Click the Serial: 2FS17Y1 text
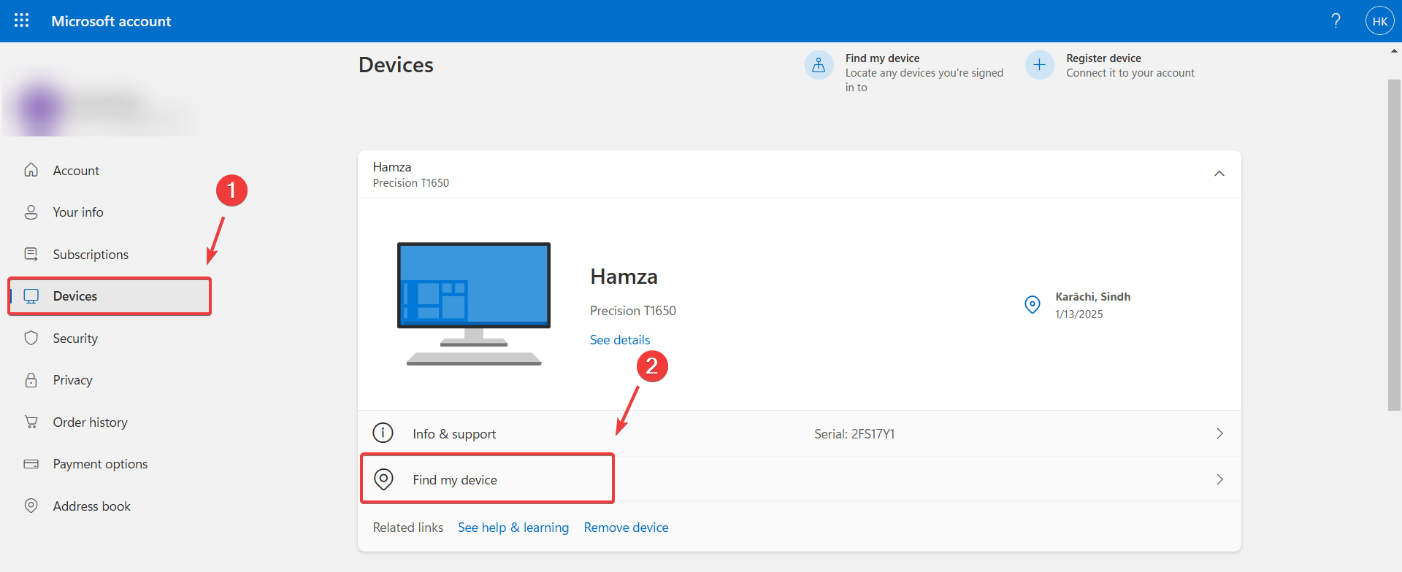 point(854,434)
